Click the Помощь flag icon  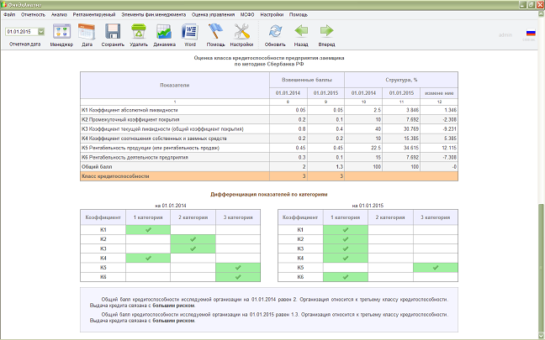point(215,32)
